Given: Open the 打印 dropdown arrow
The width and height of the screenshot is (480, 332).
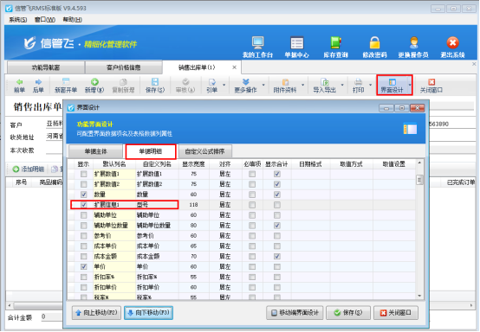Looking at the screenshot, I should [x=371, y=85].
